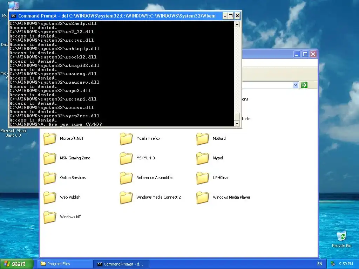Open the Microsoft.NET folder icon
The width and height of the screenshot is (359, 269).
tap(50, 139)
